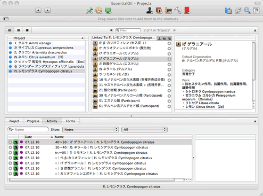The width and height of the screenshot is (263, 196).
Task: Toggle completion circle for '30~40' note row
Action: point(10,147)
